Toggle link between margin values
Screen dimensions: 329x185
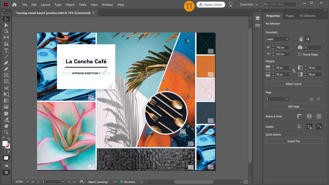294,71
